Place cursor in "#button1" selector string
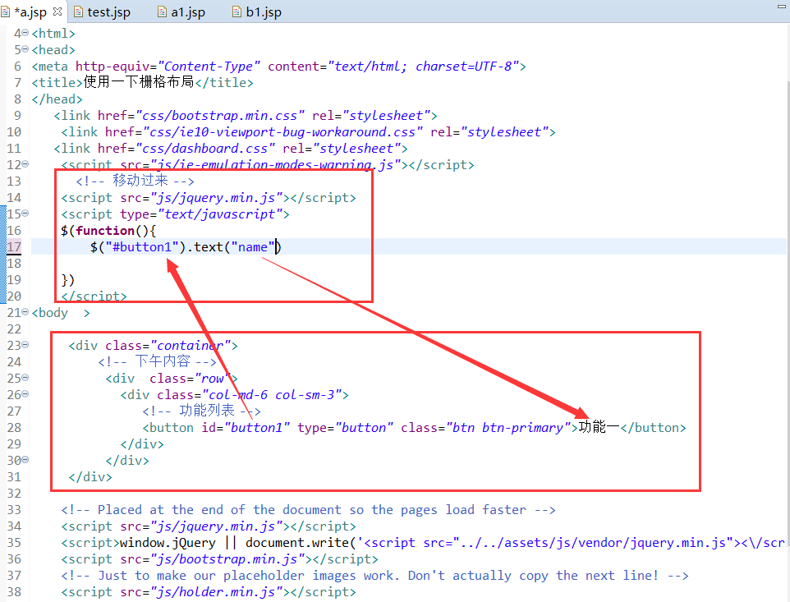 (x=141, y=247)
